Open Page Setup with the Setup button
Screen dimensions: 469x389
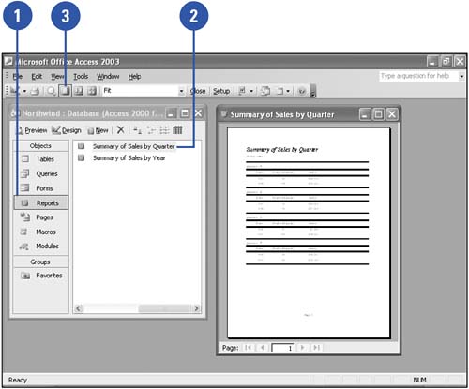[x=221, y=91]
